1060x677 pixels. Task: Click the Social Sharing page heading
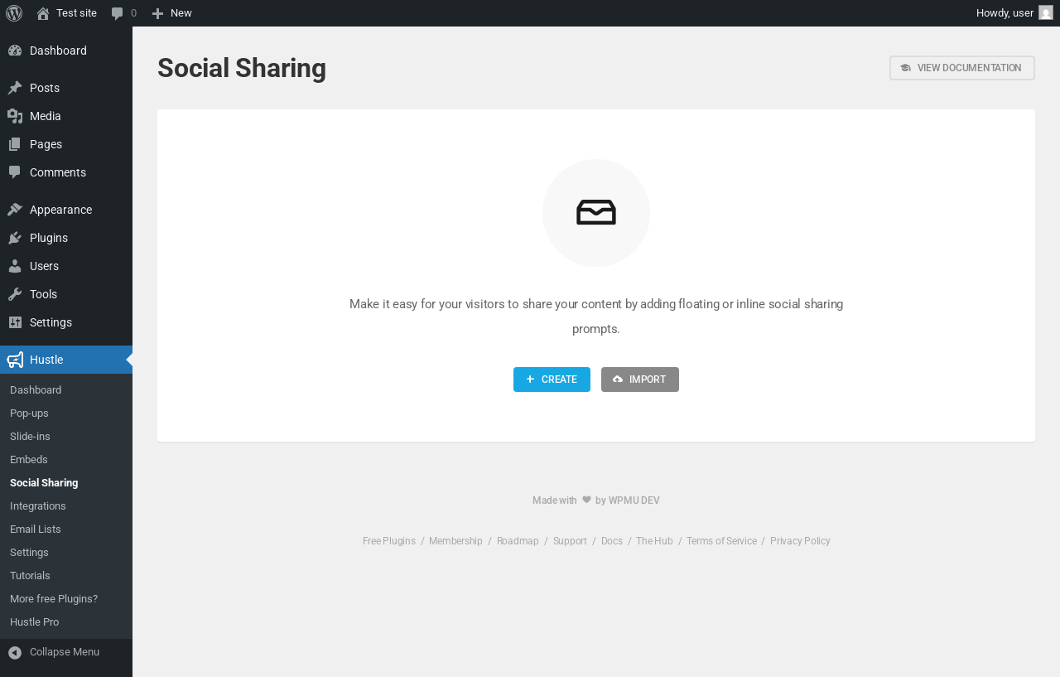click(x=242, y=68)
